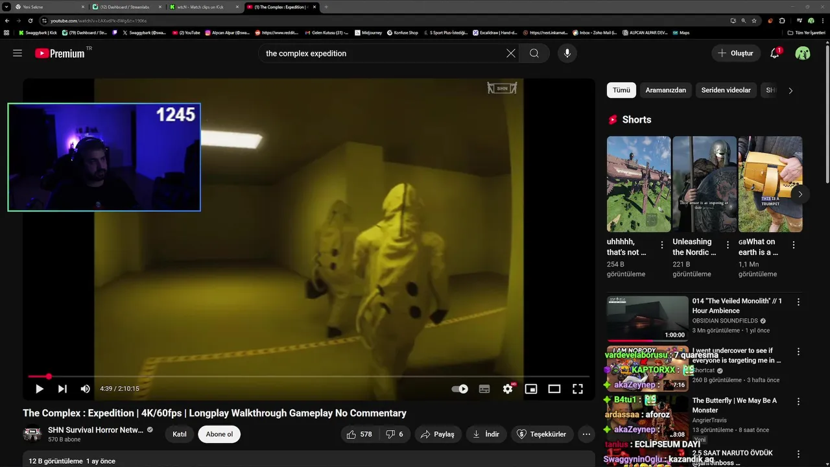830x467 pixels.
Task: Open the Chrome extensions puzzle icon
Action: [782, 21]
